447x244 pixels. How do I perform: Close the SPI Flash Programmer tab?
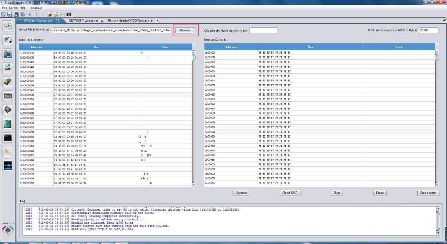(x=57, y=21)
